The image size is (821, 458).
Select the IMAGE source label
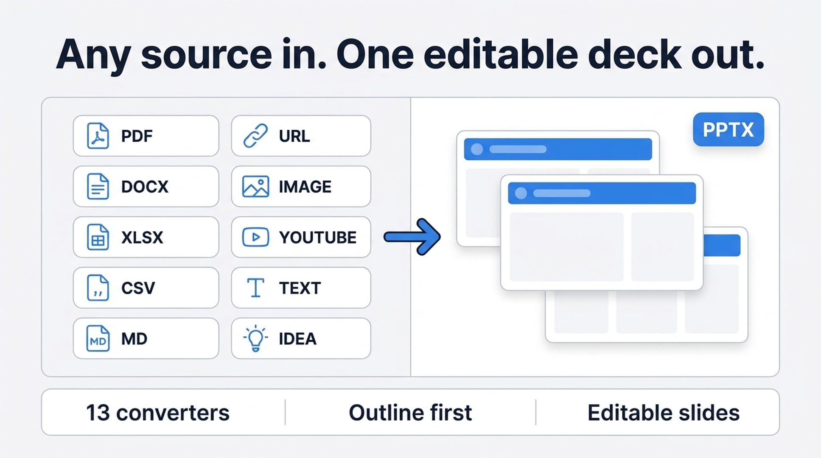click(305, 187)
